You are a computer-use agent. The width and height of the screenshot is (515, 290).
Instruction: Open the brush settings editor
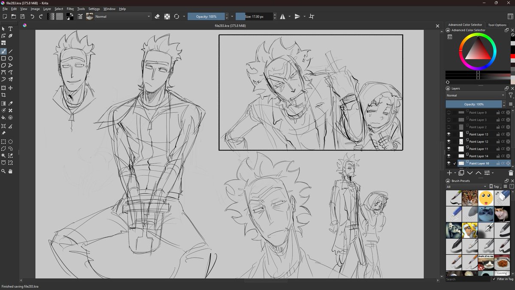[x=80, y=16]
